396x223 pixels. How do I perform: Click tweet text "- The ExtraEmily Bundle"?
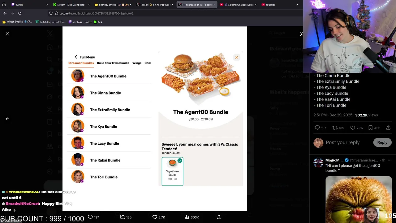[337, 81]
